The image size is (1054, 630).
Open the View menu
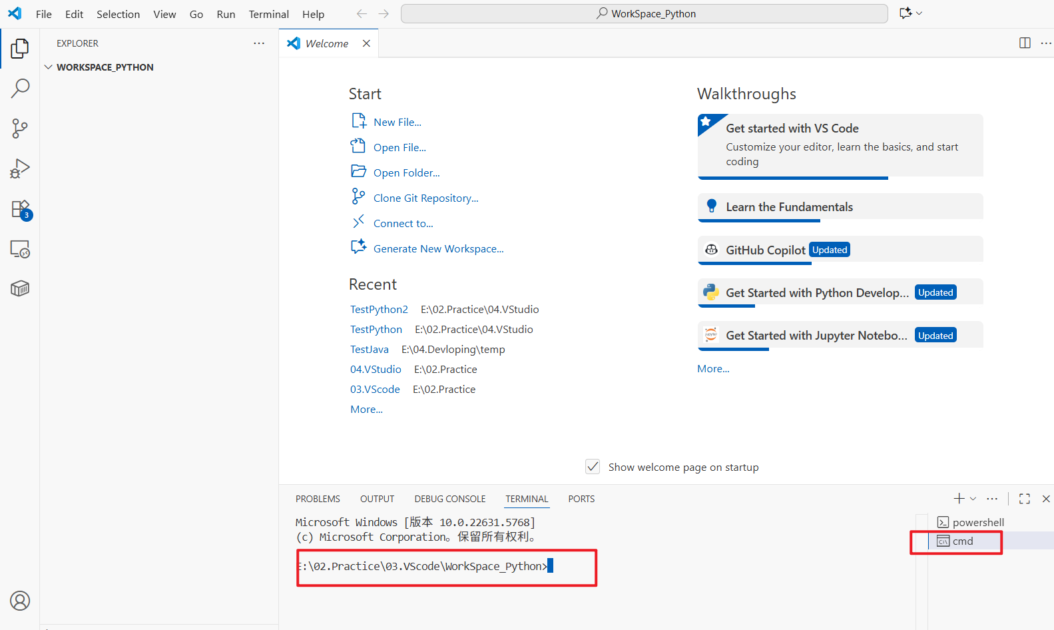click(x=164, y=14)
